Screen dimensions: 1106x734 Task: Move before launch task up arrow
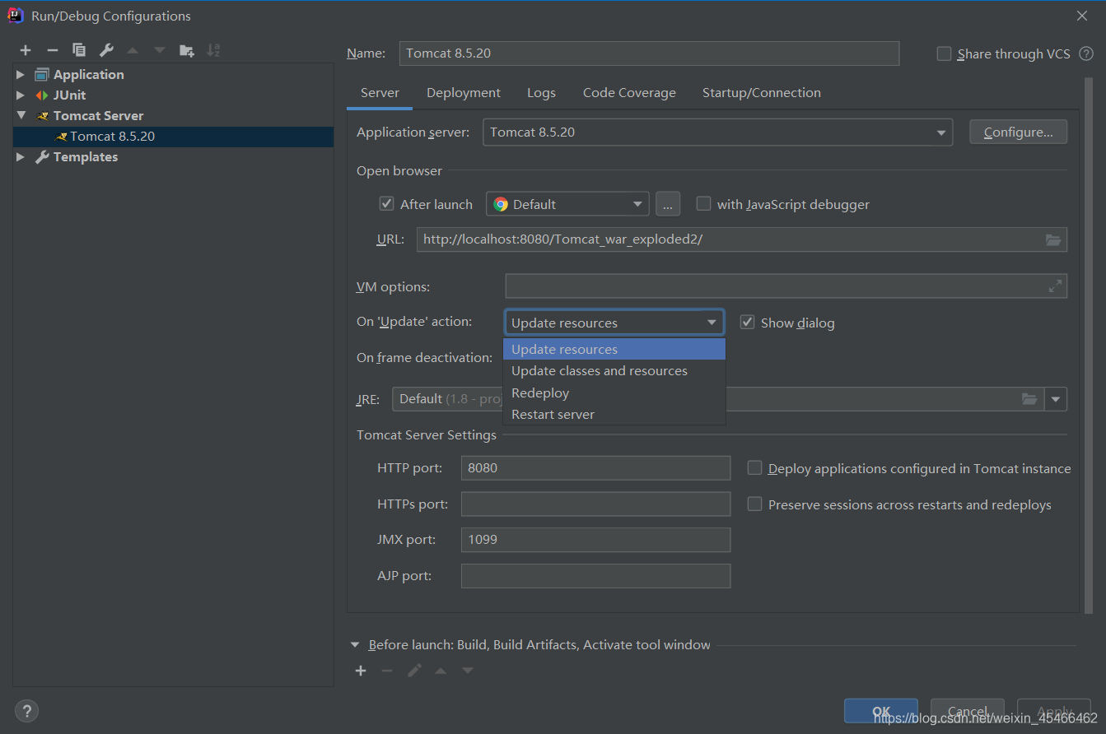pos(441,671)
